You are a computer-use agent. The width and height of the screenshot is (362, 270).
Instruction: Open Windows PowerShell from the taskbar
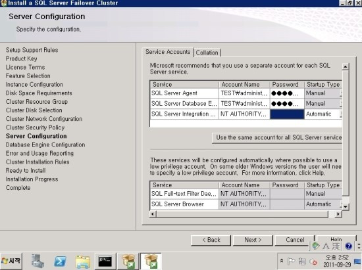click(60, 261)
